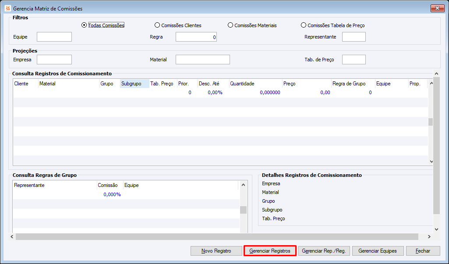Click the group rules grid scroll-up arrow
Image resolution: width=449 pixels, height=264 pixels.
click(243, 185)
